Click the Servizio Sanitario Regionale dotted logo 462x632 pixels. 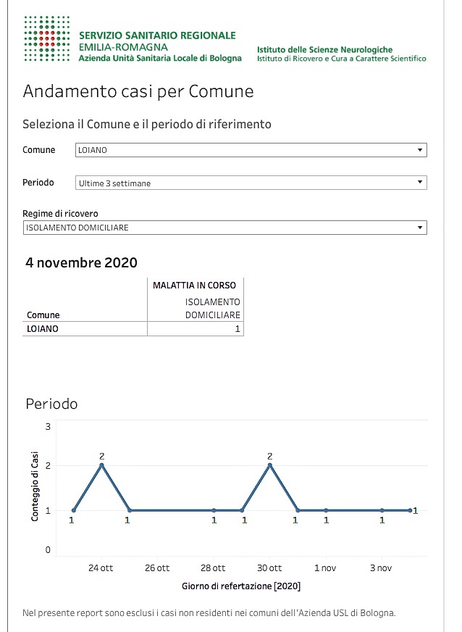[x=47, y=38]
